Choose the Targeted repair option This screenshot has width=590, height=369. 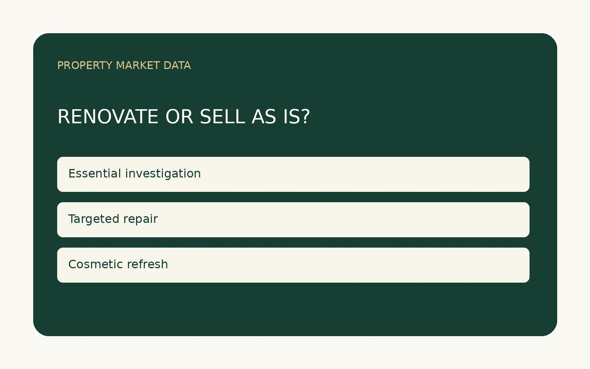[293, 220]
